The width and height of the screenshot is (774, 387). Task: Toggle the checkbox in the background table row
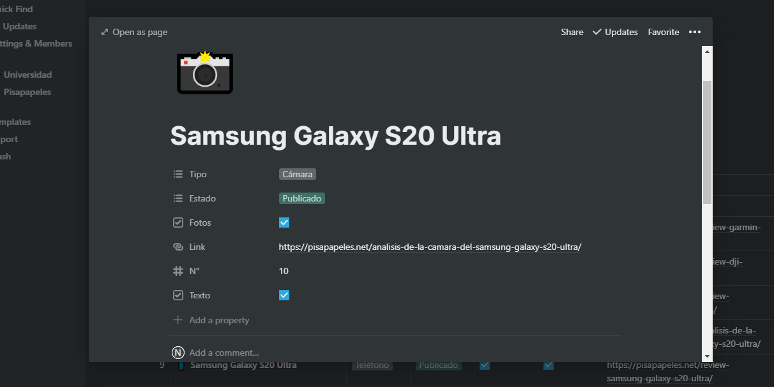pos(485,365)
